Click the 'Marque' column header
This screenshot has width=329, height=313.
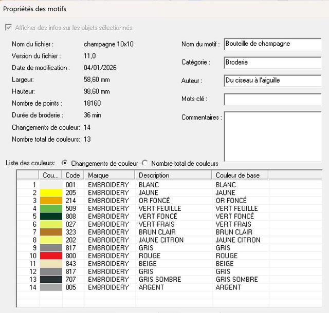110,175
